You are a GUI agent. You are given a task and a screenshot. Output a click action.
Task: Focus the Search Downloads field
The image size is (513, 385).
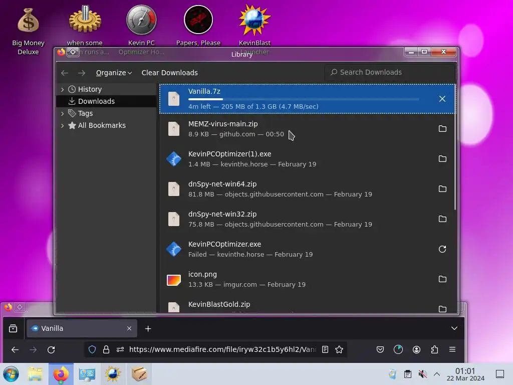(x=389, y=72)
